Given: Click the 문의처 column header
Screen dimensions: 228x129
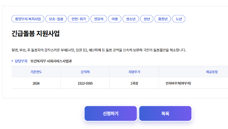Looking at the screenshot, I should click(x=85, y=72).
